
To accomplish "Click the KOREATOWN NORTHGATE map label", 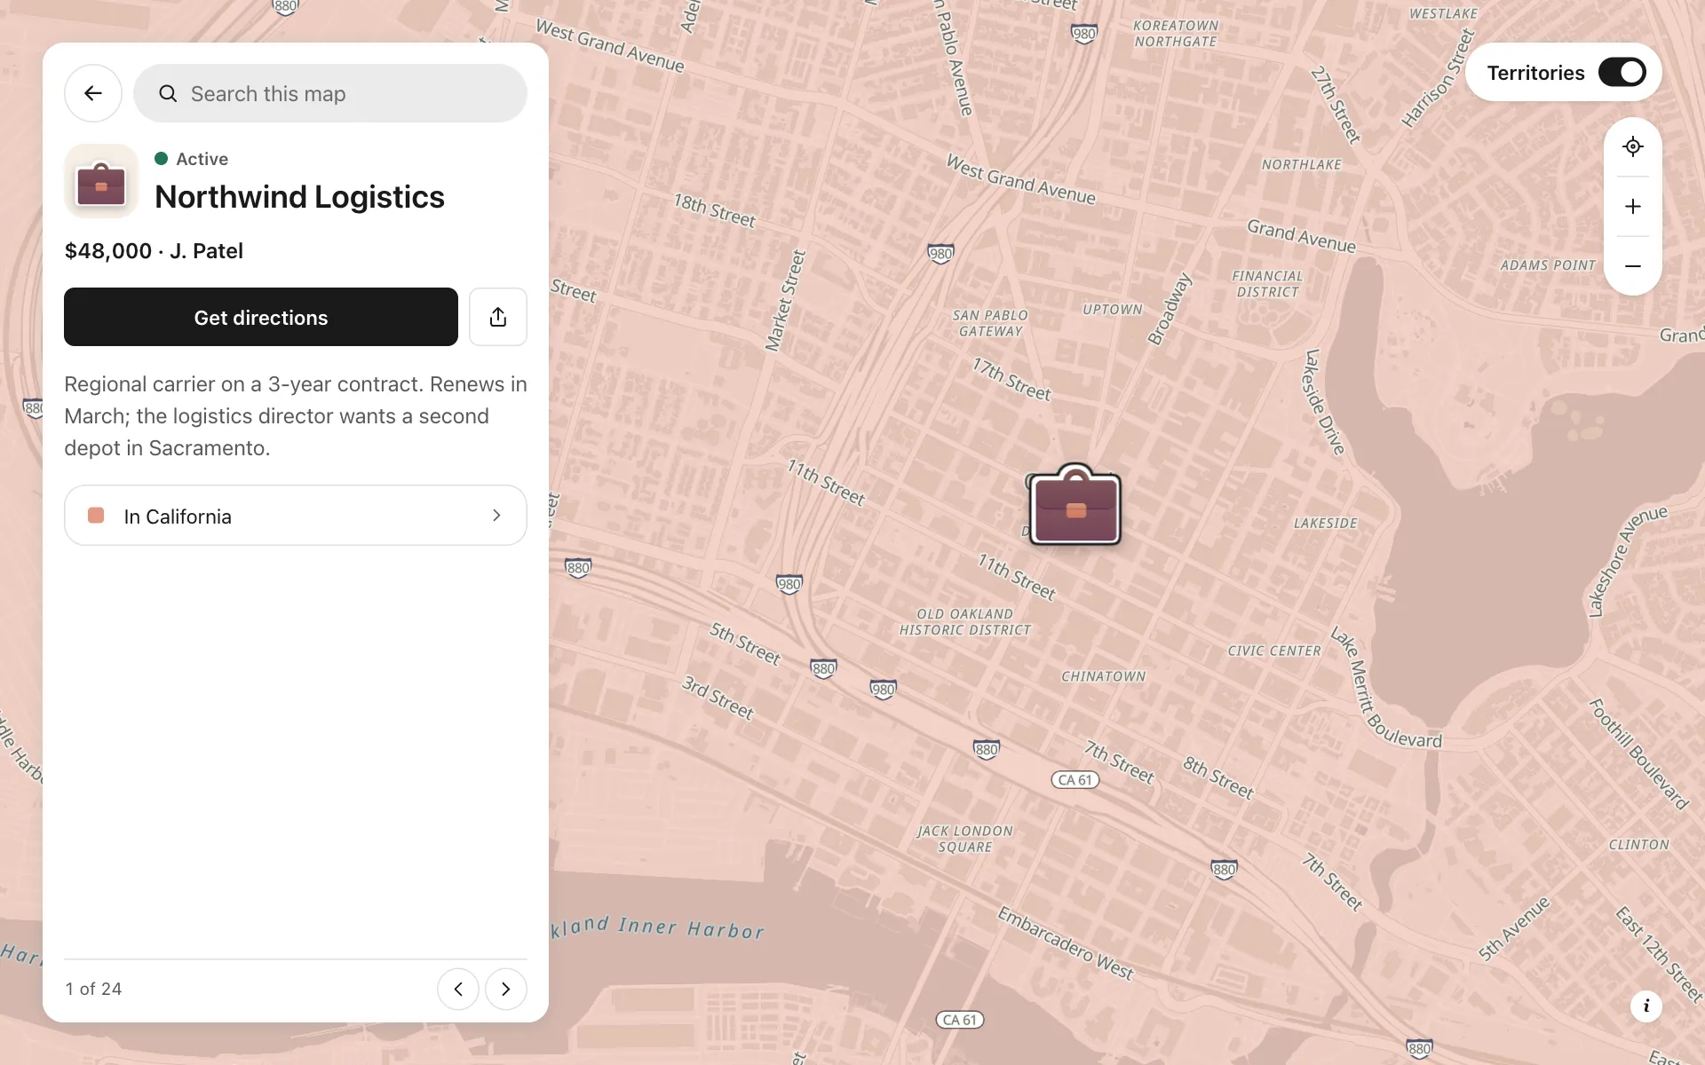I will point(1176,34).
